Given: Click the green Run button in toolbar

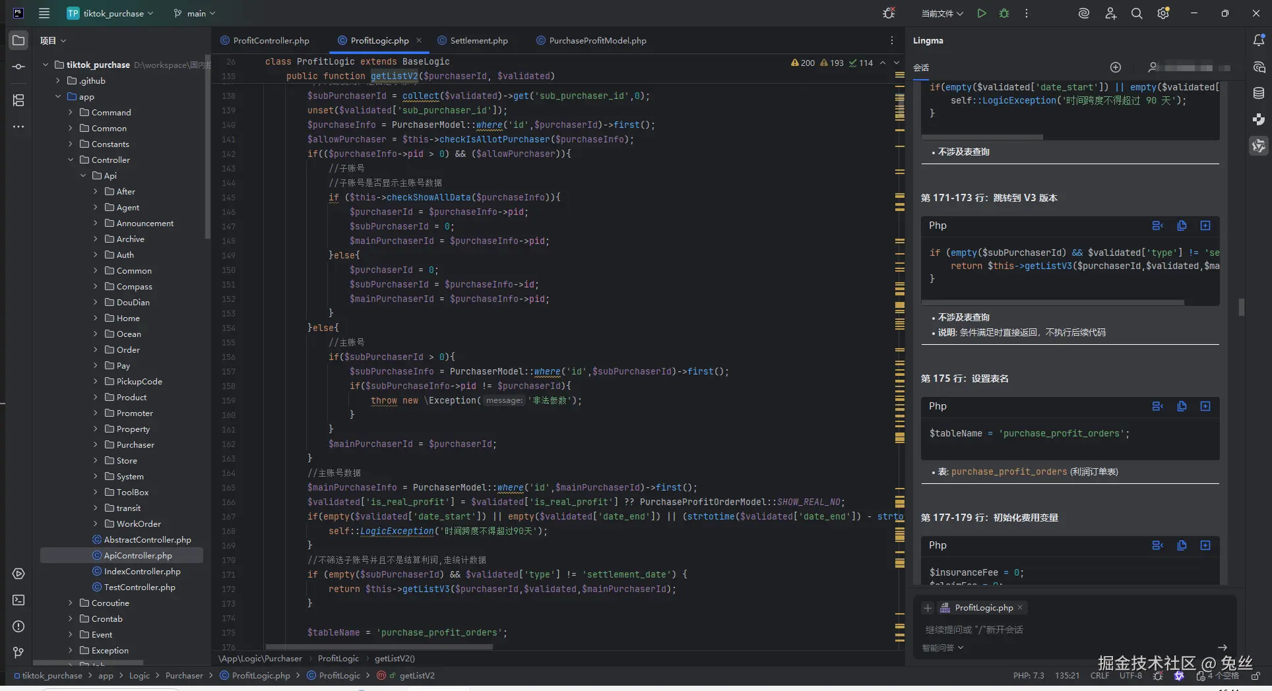Looking at the screenshot, I should tap(982, 13).
